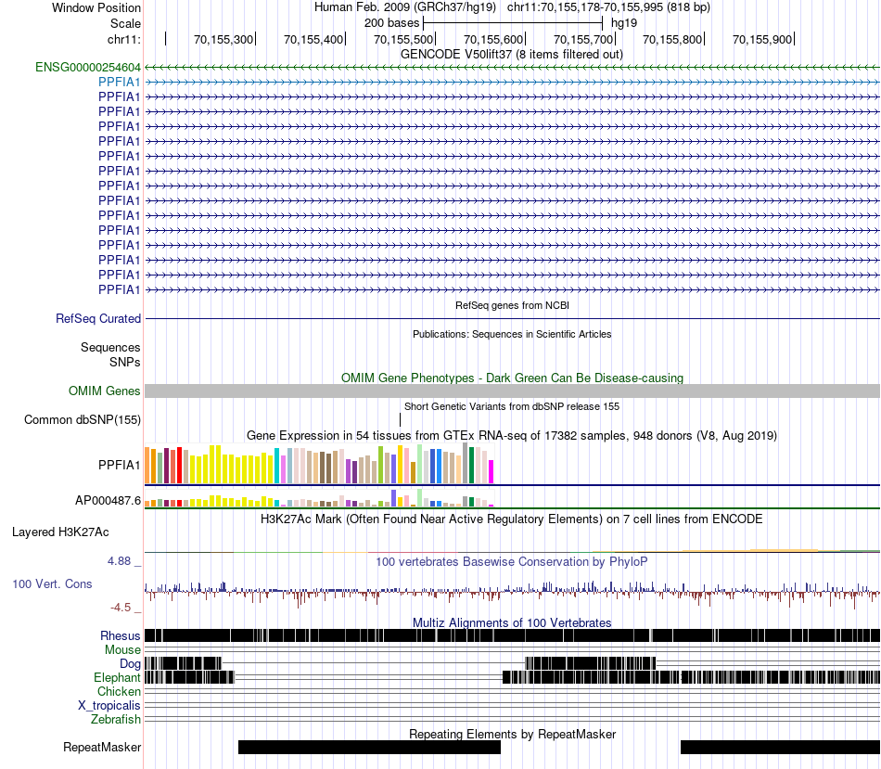The height and width of the screenshot is (769, 881).
Task: Click the Elephant species label
Action: point(117,678)
